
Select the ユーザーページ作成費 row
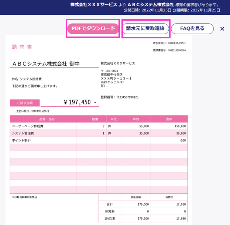[99, 126]
